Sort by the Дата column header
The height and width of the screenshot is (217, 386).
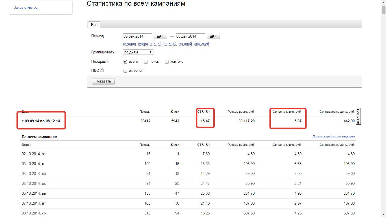25,145
